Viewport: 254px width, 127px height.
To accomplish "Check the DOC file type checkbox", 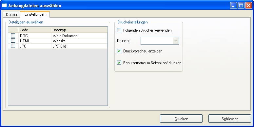I will pos(13,35).
